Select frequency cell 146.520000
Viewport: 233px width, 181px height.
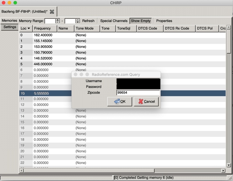(x=43, y=58)
